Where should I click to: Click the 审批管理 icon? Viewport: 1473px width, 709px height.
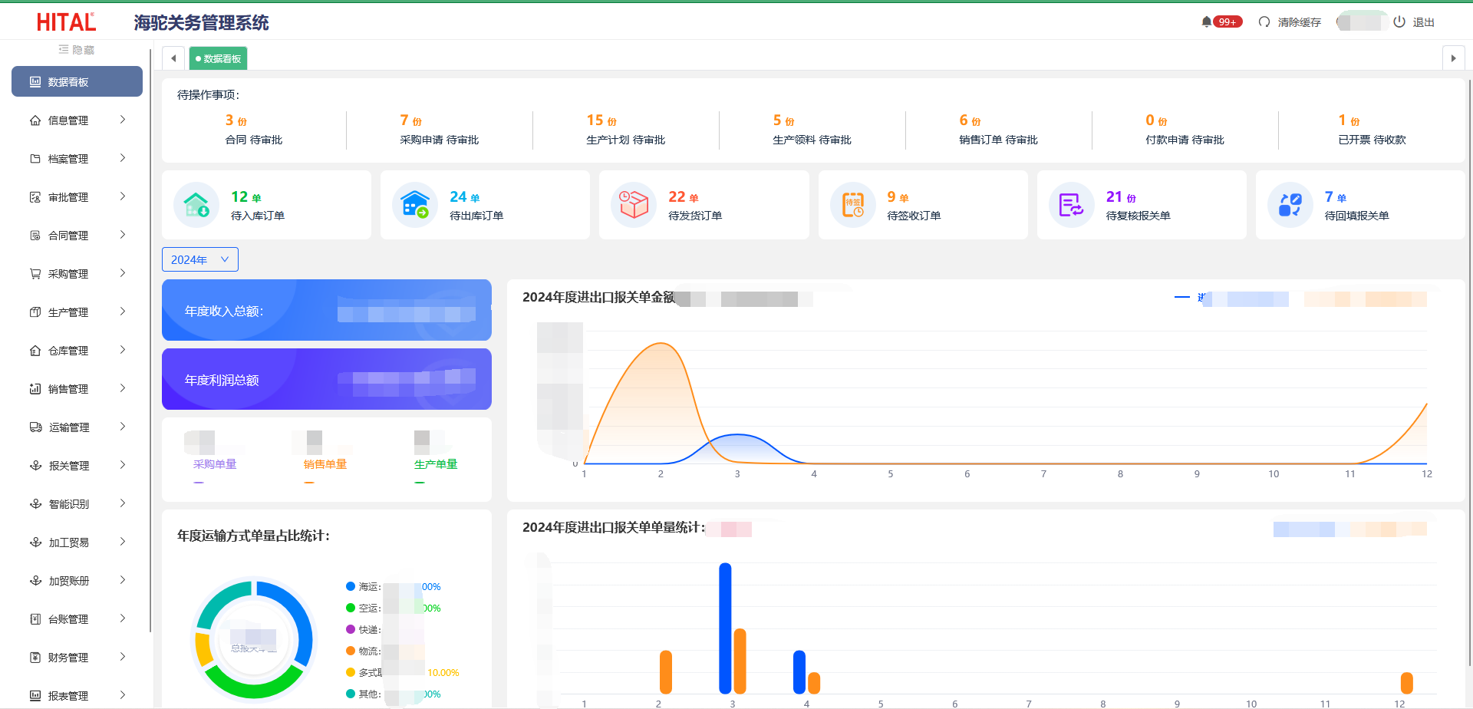(x=35, y=196)
